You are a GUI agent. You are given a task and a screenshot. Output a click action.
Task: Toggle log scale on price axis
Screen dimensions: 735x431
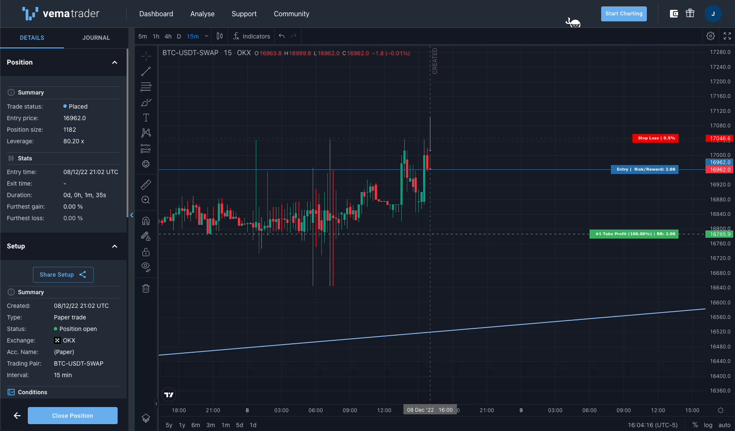pyautogui.click(x=708, y=425)
